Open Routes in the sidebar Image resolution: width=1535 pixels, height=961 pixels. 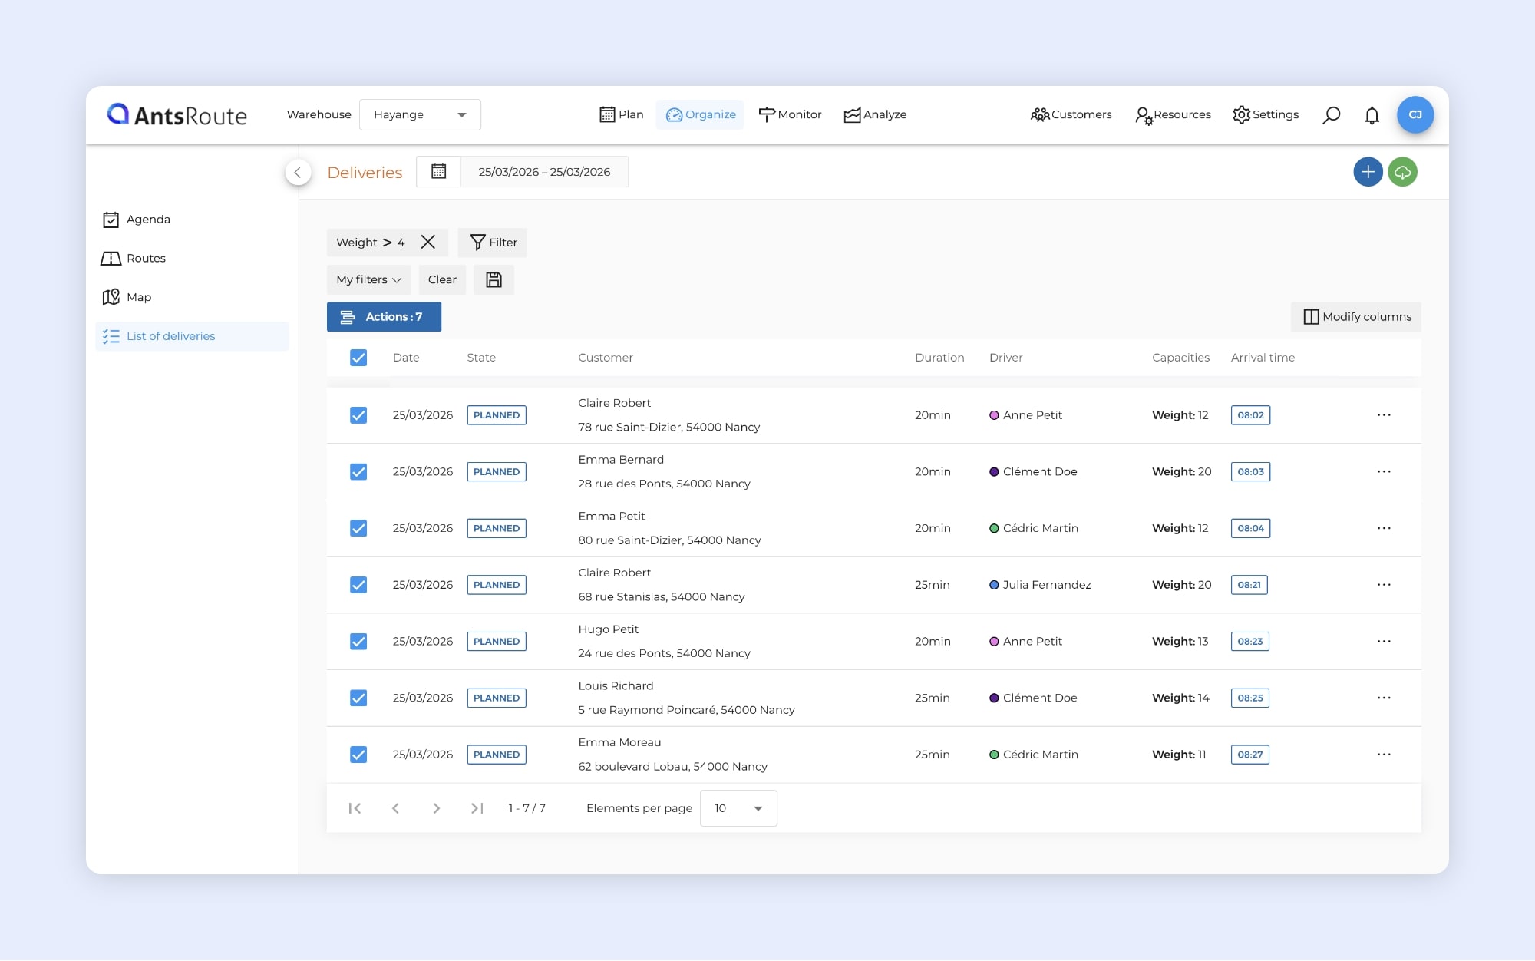pyautogui.click(x=146, y=259)
